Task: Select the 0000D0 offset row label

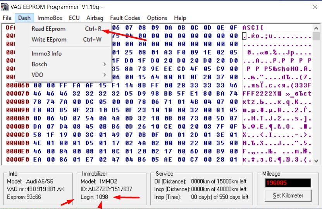Action: click(18, 143)
